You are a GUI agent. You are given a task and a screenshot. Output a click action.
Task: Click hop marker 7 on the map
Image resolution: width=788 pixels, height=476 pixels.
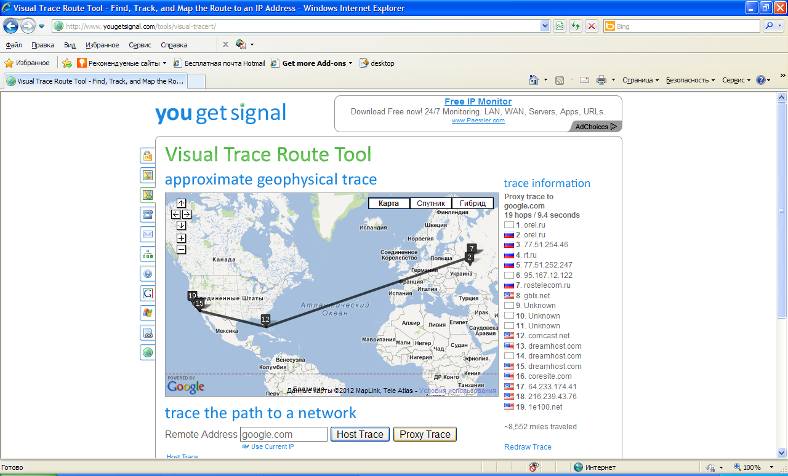point(472,248)
